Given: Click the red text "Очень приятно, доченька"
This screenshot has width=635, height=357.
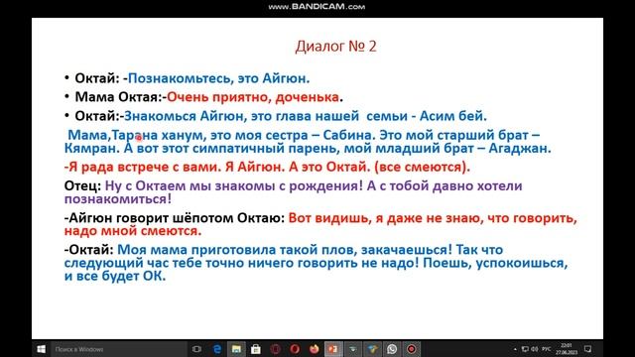Looking at the screenshot, I should click(253, 97).
